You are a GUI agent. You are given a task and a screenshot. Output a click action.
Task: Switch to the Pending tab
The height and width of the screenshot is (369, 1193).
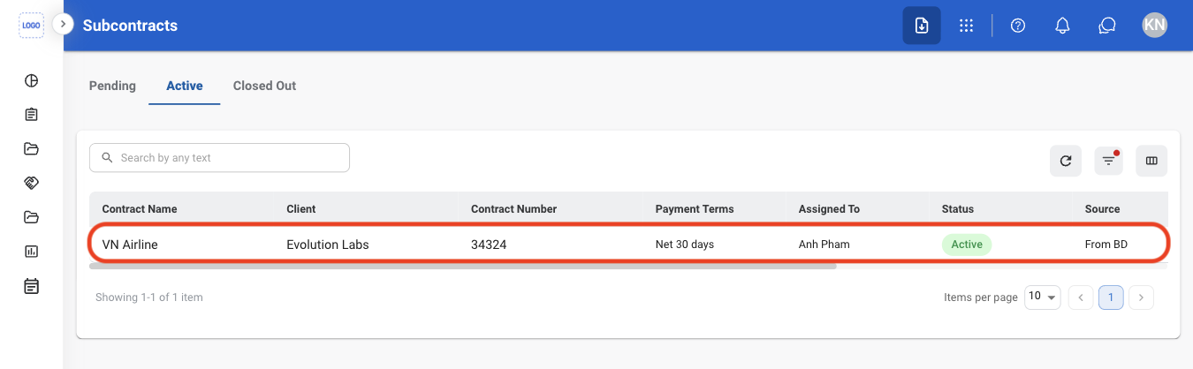pos(112,86)
